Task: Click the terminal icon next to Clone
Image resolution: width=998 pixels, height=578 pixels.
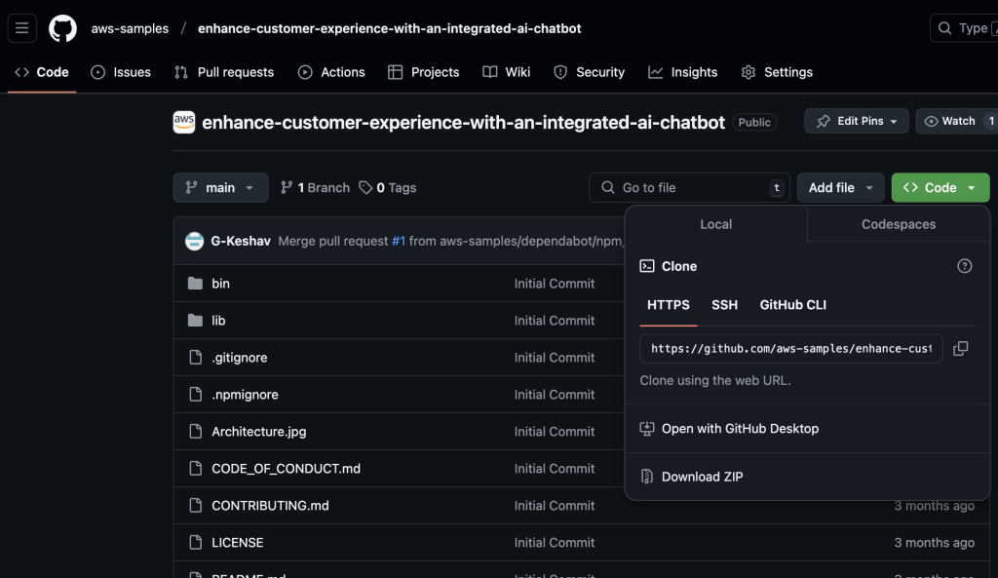Action: 647,266
